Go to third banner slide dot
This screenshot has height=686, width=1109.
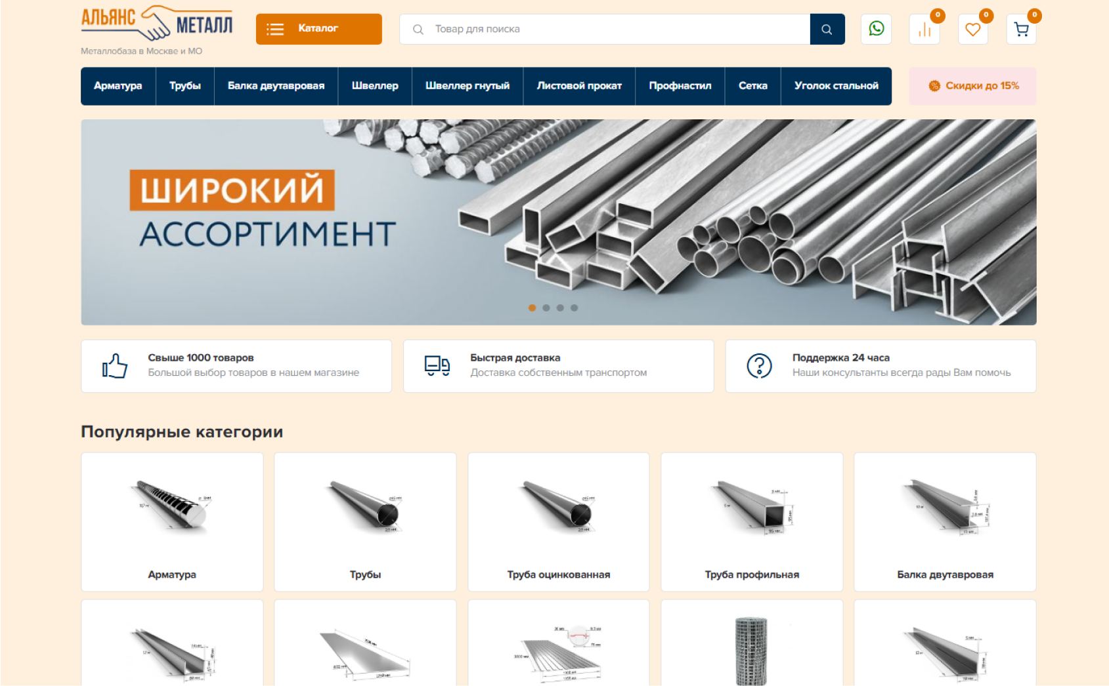coord(560,308)
